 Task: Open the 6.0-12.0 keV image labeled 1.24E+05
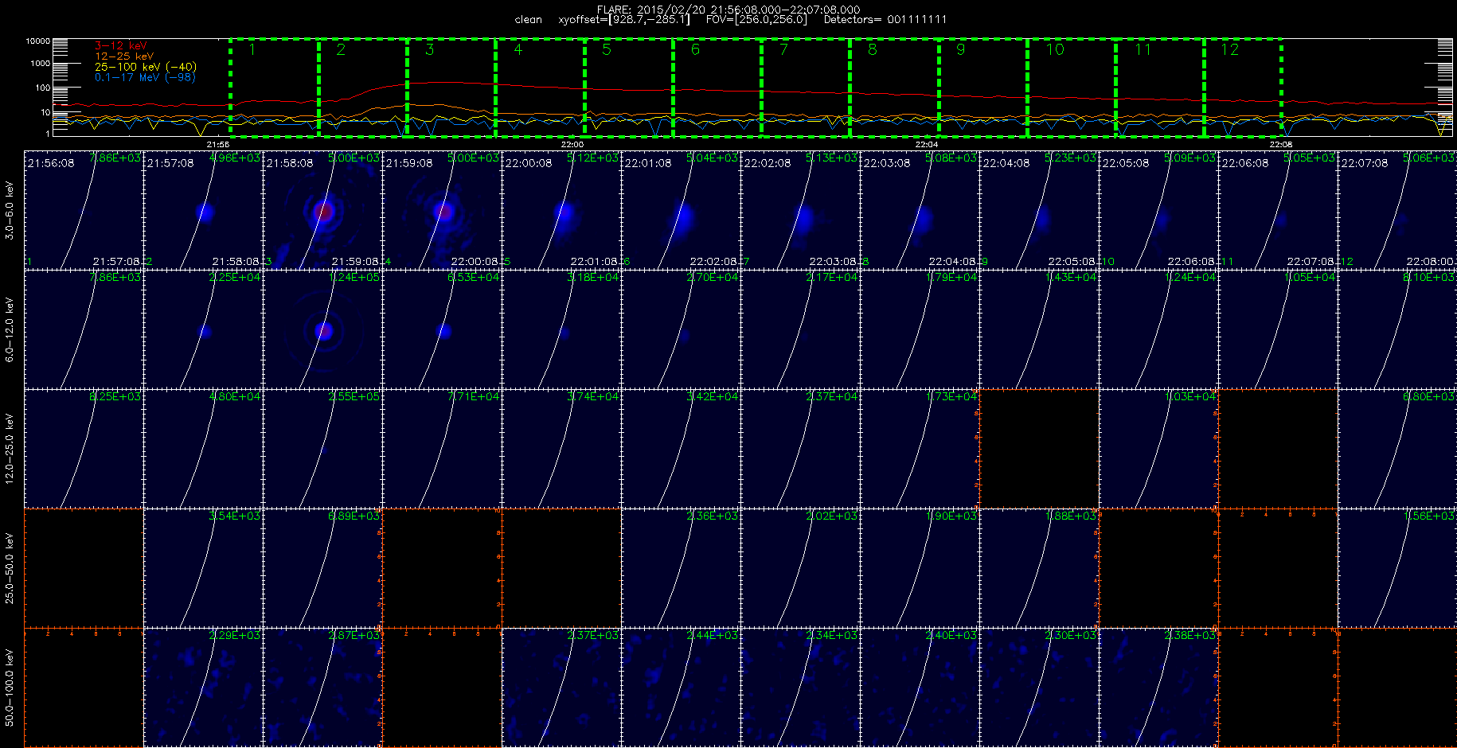point(322,329)
